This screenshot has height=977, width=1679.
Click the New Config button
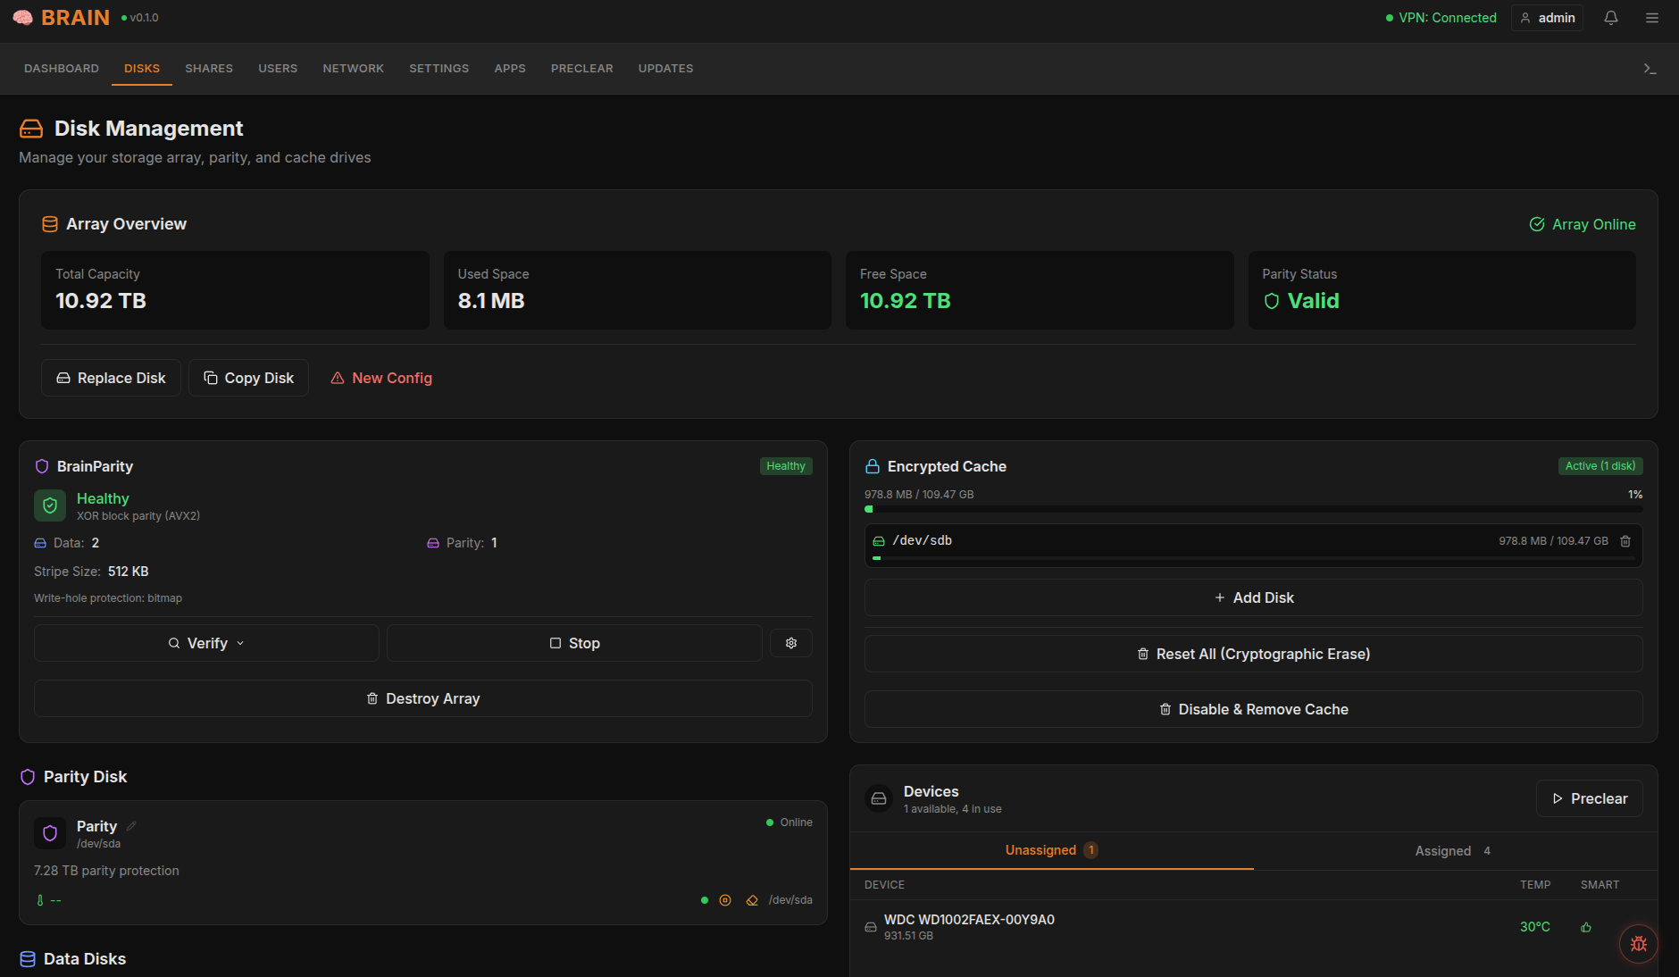381,378
